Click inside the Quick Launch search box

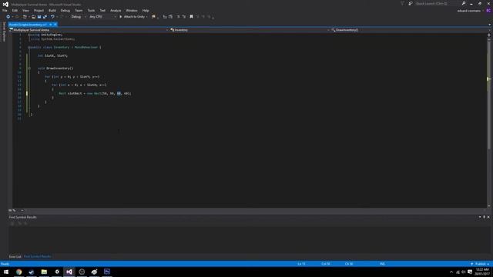[x=437, y=3]
